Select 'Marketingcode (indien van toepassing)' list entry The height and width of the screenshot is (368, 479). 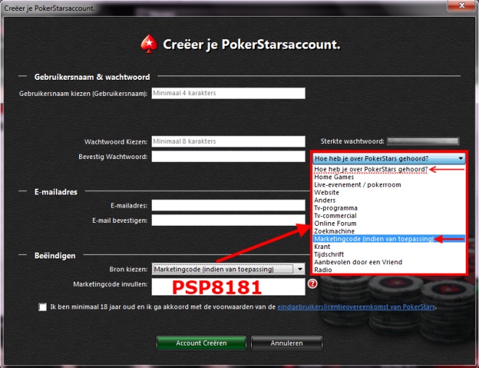click(x=389, y=239)
